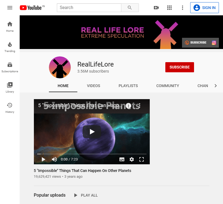This screenshot has height=204, width=223.
Task: Open the create video camera icon
Action: coord(156,8)
